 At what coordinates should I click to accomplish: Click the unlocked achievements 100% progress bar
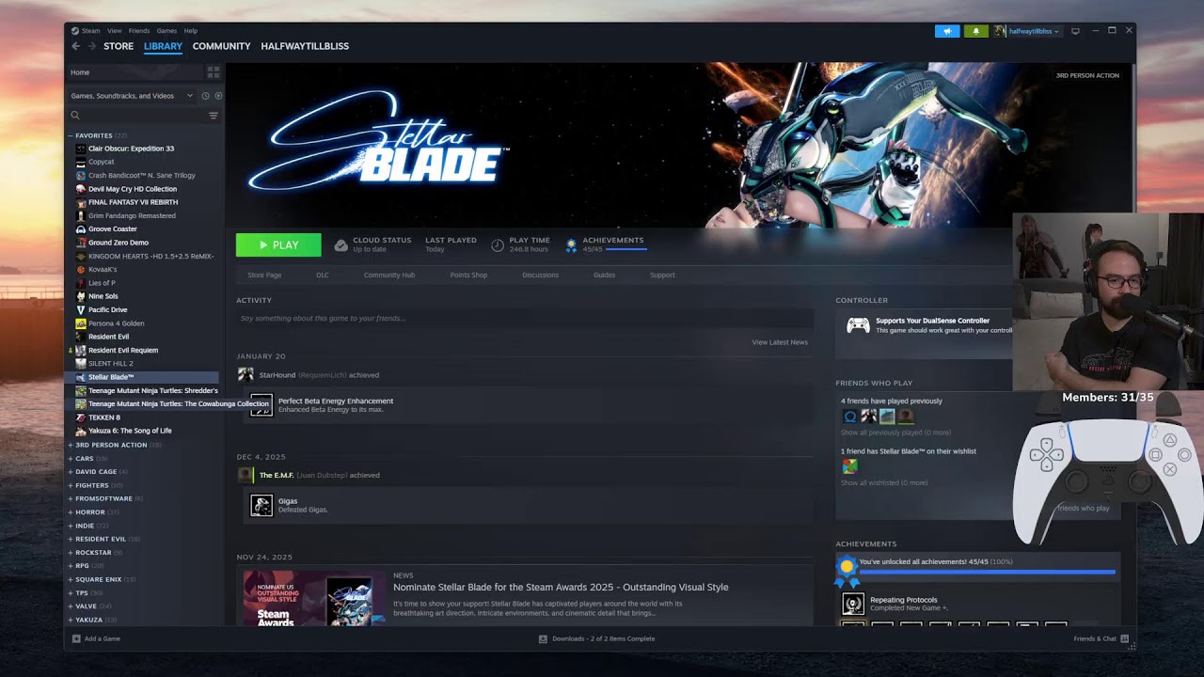[987, 572]
